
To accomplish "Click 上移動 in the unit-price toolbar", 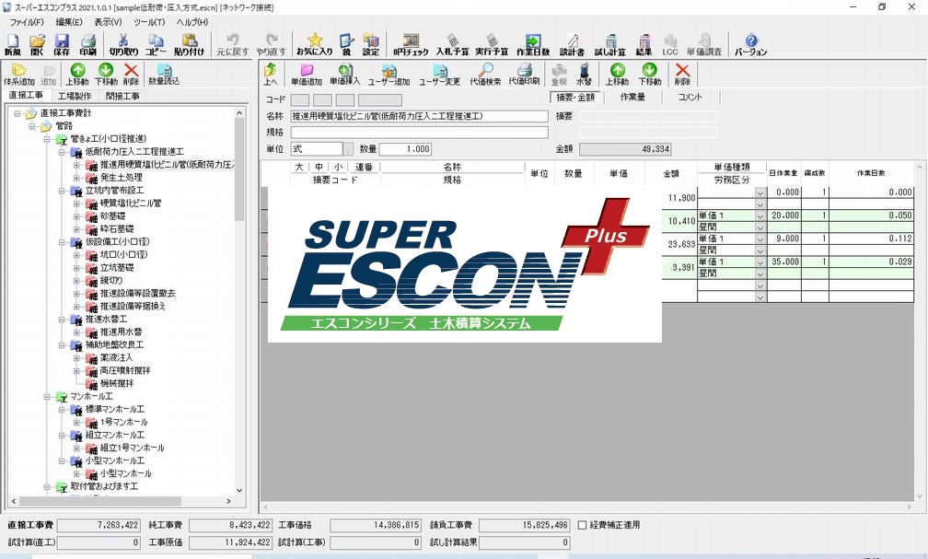I will point(617,76).
